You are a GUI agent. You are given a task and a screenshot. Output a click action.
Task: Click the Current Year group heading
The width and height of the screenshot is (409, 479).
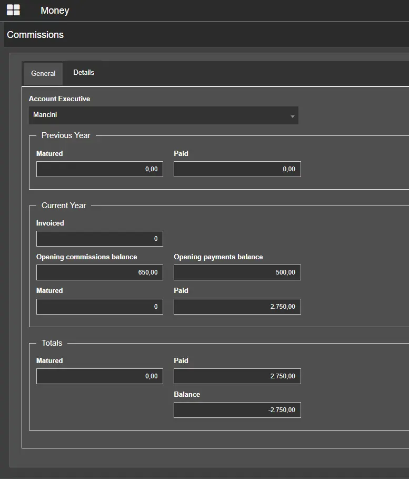[x=64, y=206]
